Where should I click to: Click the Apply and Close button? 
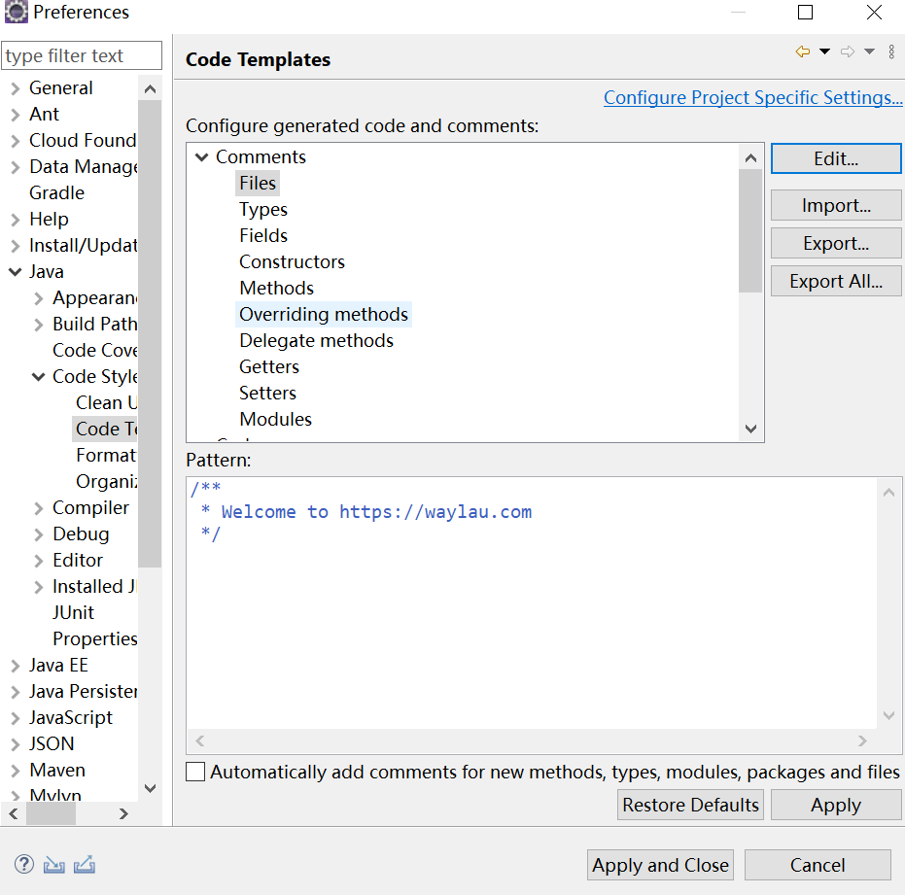point(660,865)
